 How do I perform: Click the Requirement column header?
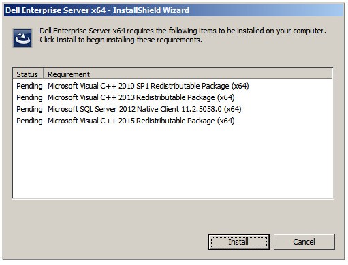pos(69,74)
